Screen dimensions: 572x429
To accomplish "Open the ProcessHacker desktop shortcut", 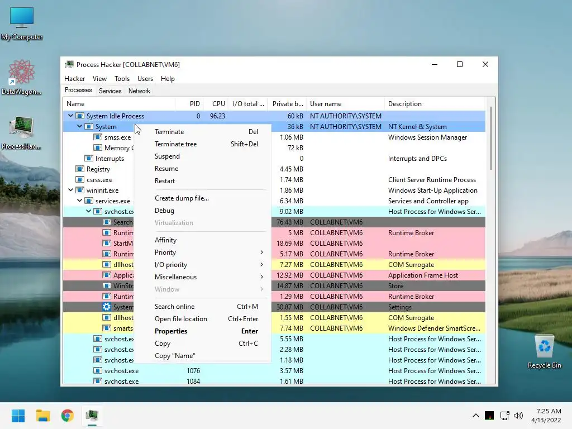I will point(21,133).
